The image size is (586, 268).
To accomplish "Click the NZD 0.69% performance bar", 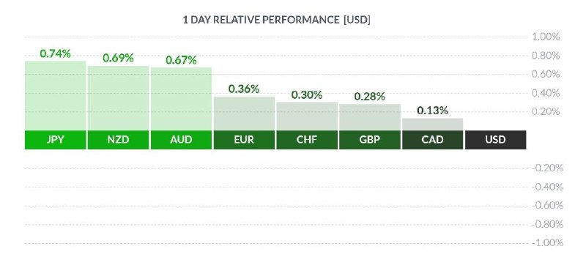I will tap(118, 98).
